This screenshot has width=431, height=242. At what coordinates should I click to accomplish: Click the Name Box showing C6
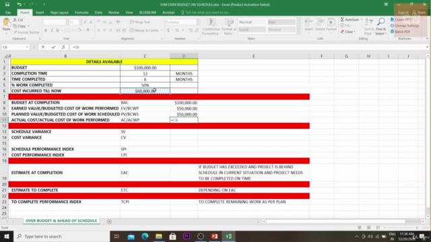pyautogui.click(x=15, y=47)
